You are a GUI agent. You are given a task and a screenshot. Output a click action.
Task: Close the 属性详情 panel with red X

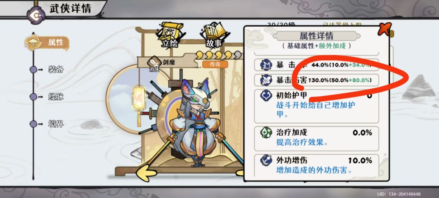(x=384, y=29)
